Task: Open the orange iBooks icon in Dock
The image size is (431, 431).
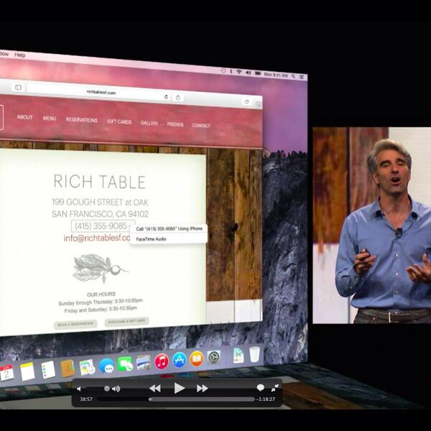Action: (197, 358)
